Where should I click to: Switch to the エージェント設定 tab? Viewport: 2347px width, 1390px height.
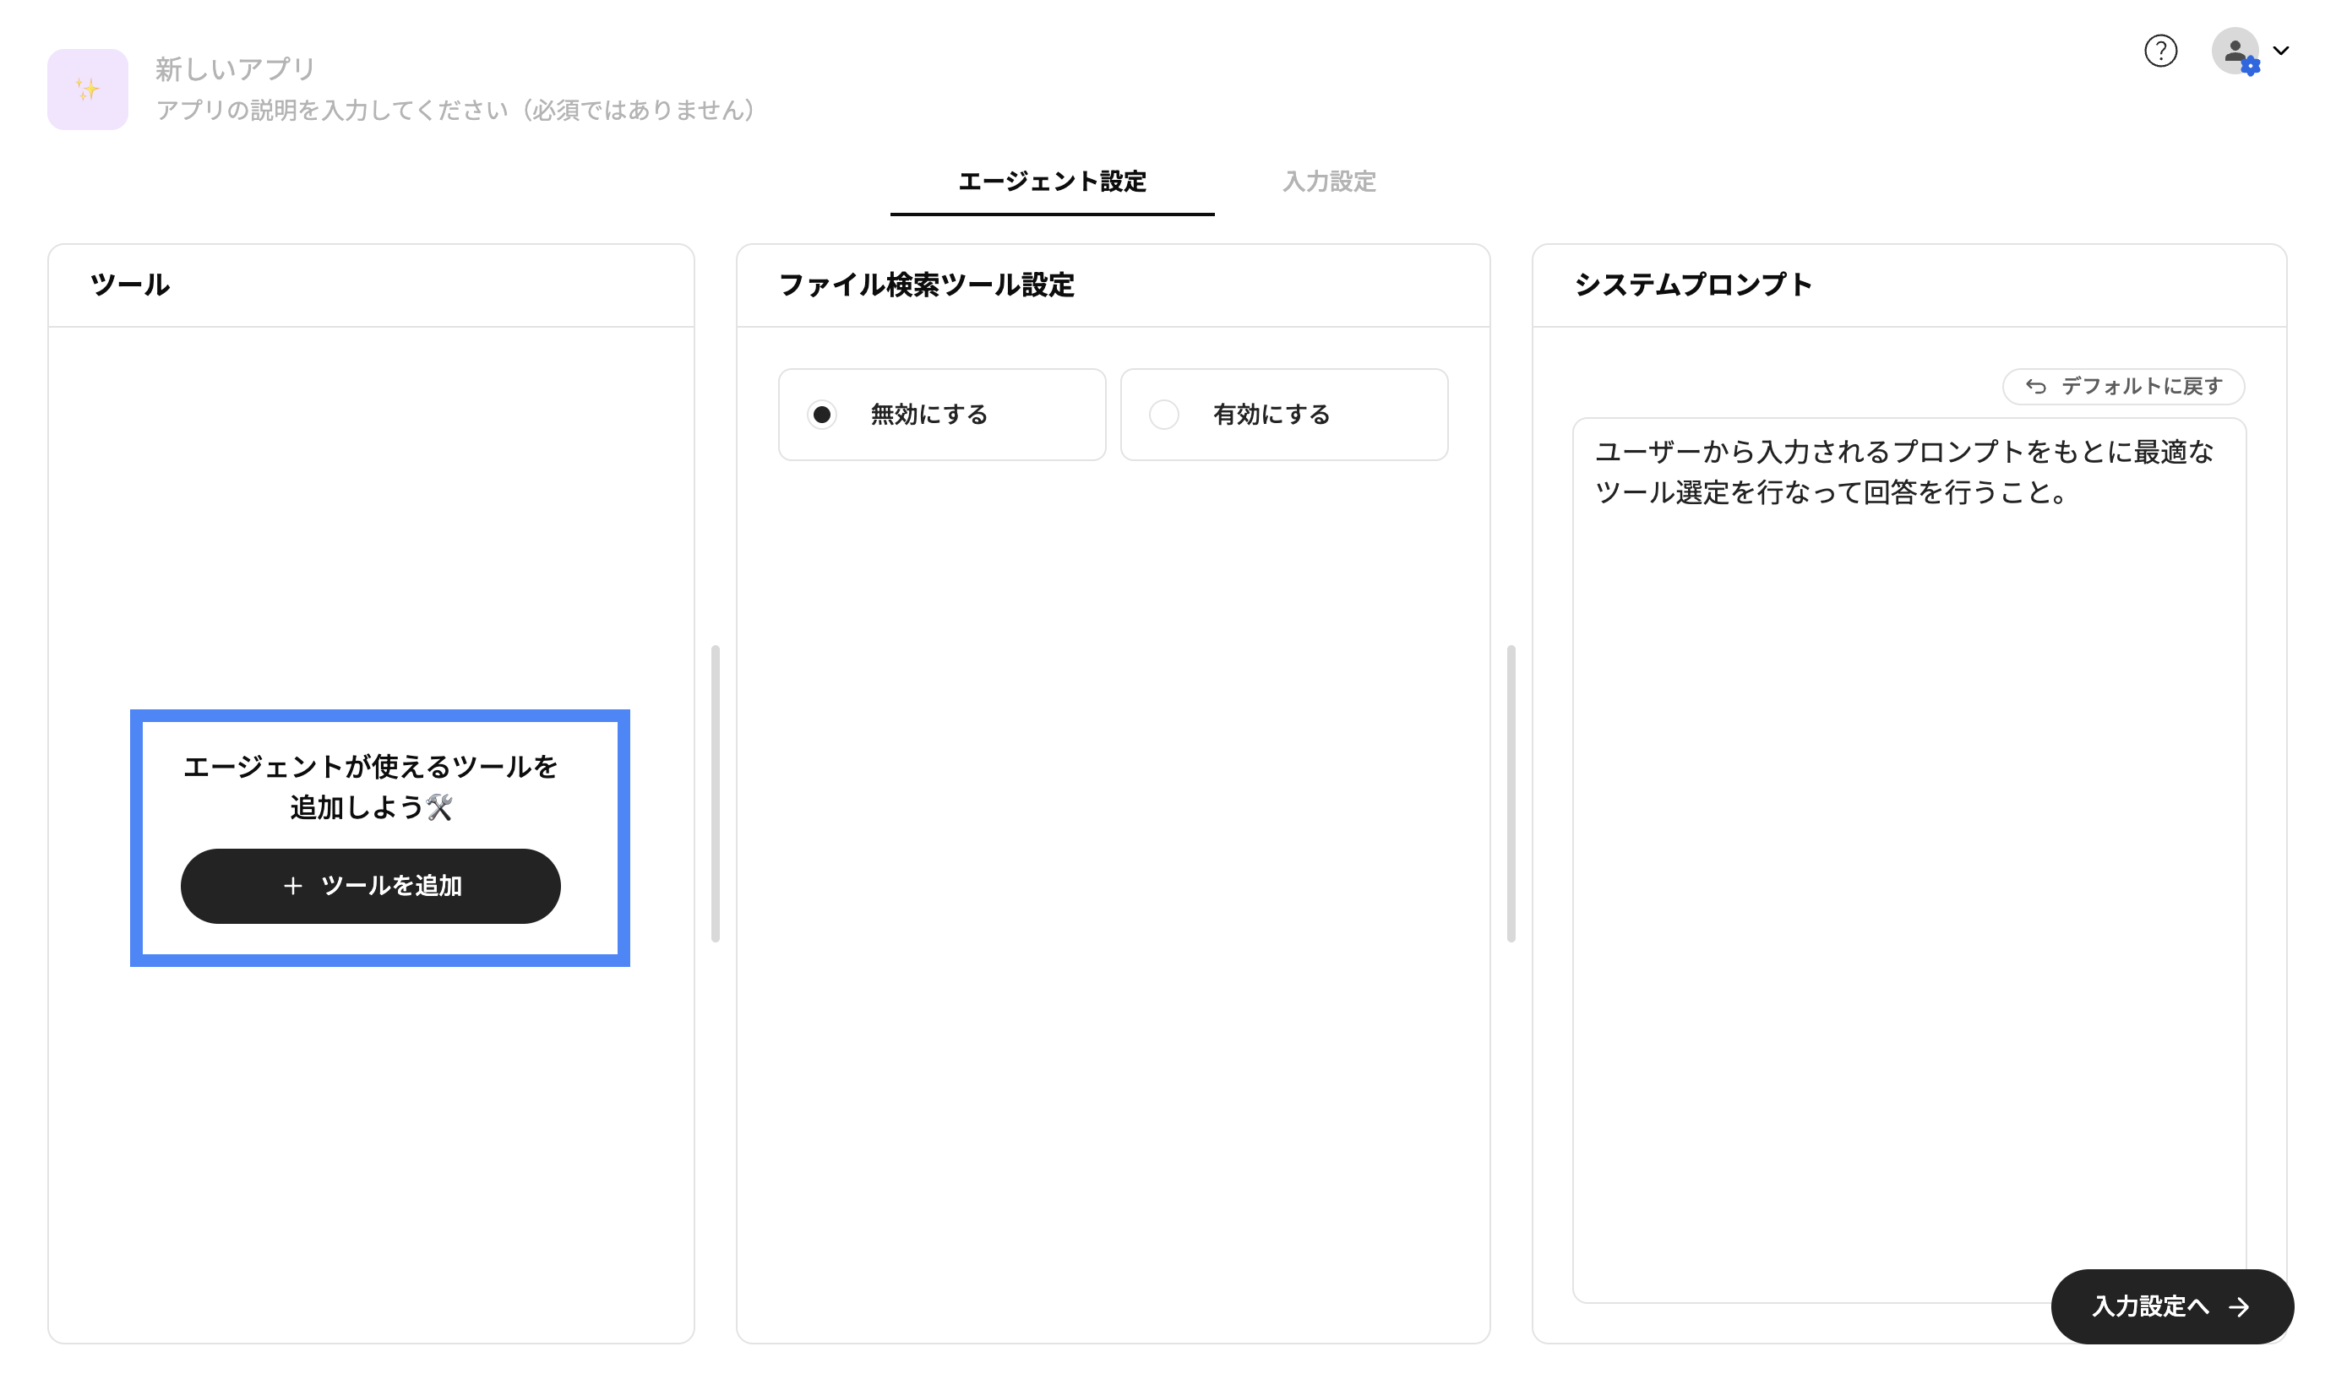(1051, 182)
